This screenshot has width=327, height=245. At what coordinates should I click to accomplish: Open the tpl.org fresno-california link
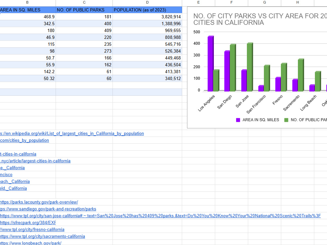32,230
